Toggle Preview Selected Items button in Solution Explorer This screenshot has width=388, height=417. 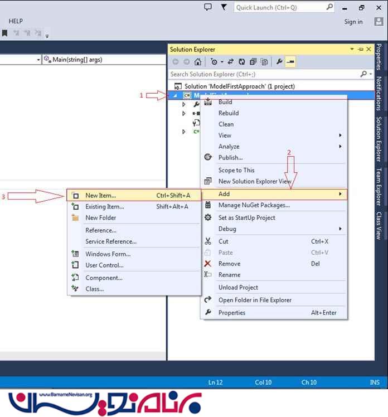click(x=290, y=62)
